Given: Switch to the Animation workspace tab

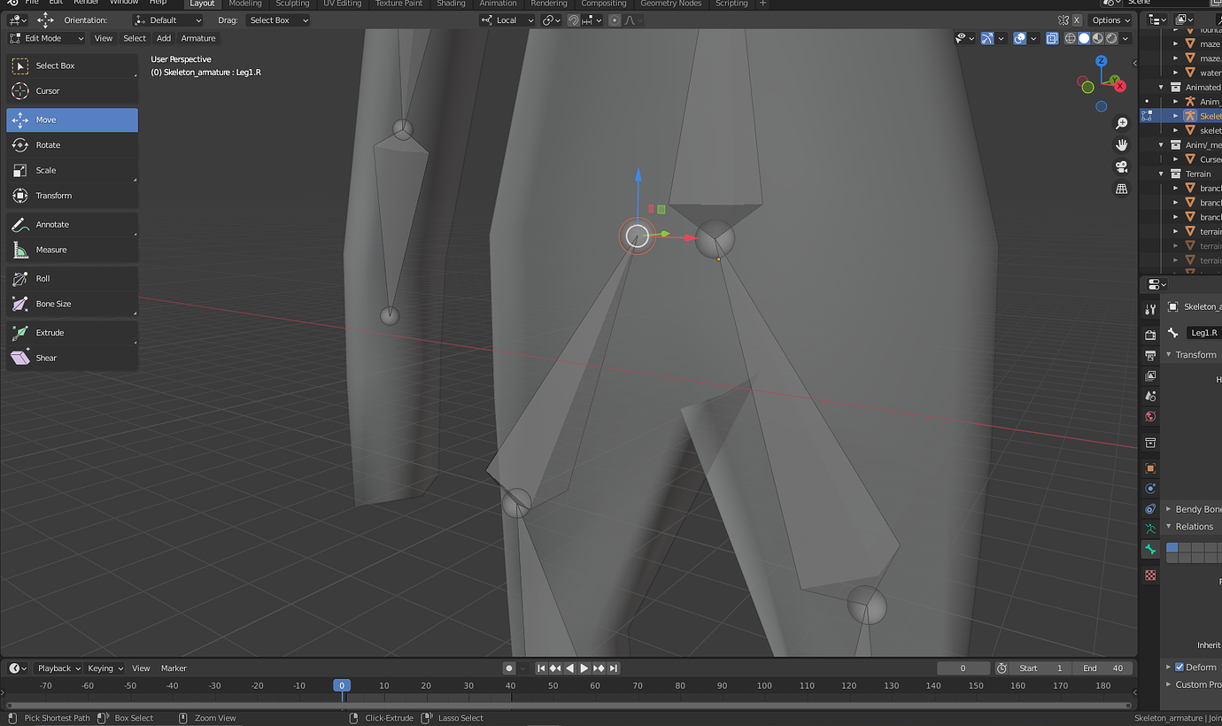Looking at the screenshot, I should pos(498,4).
